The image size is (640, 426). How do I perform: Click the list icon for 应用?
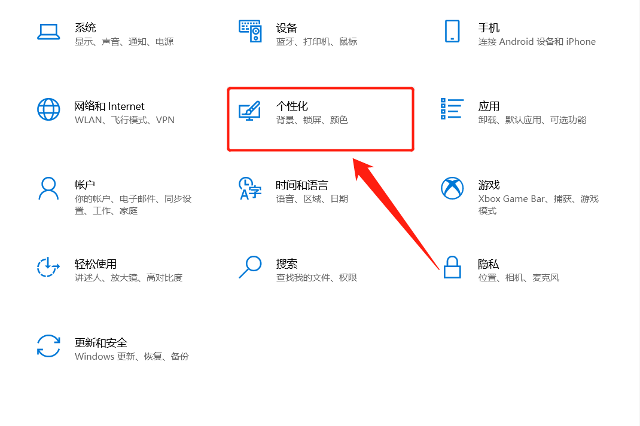coord(452,109)
